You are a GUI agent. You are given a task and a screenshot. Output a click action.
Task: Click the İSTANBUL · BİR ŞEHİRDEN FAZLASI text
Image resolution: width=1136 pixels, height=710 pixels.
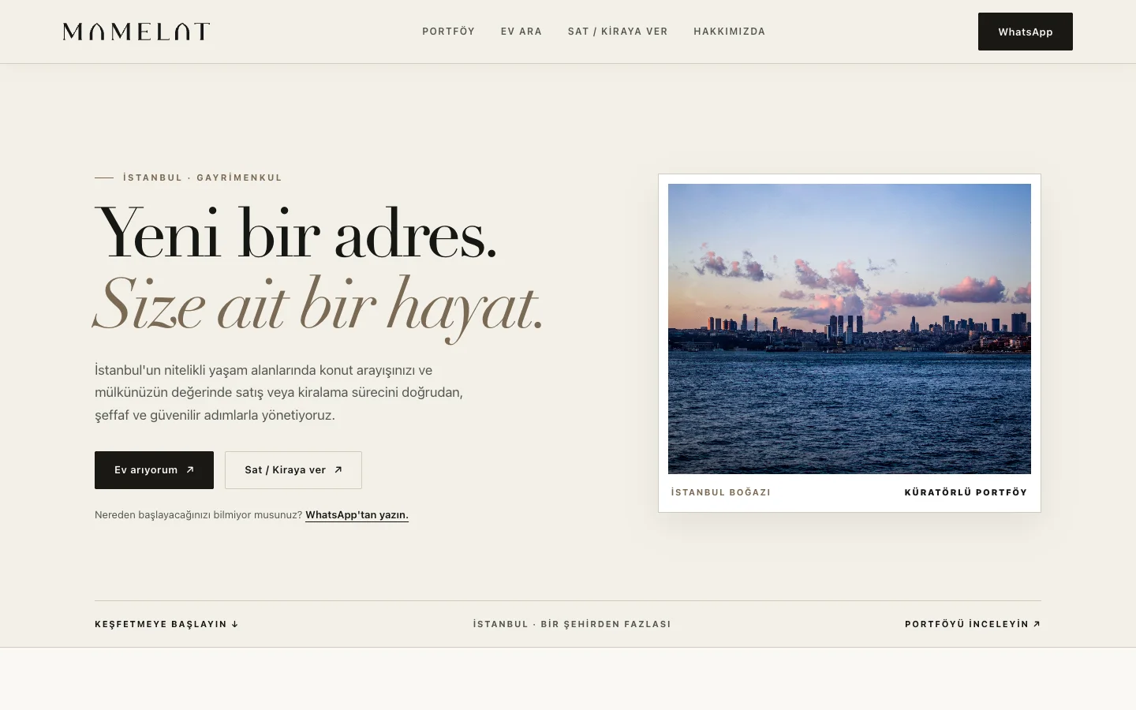coord(572,624)
